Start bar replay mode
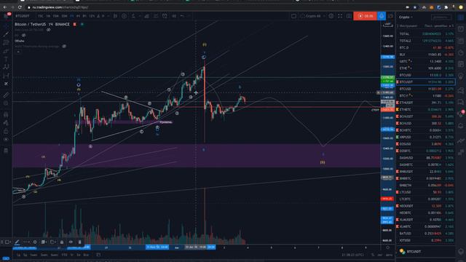This screenshot has width=466, height=262. tap(174, 16)
